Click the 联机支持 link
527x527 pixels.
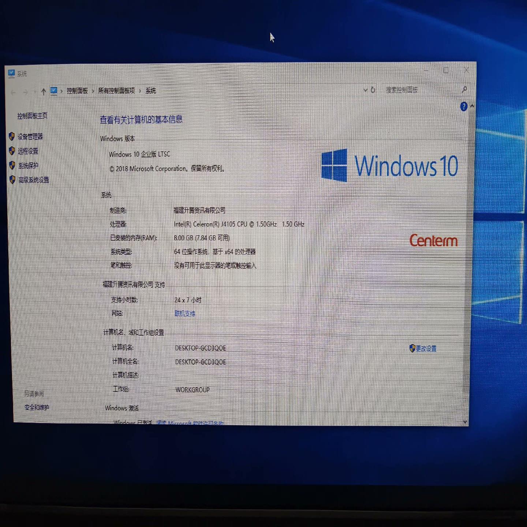point(184,314)
